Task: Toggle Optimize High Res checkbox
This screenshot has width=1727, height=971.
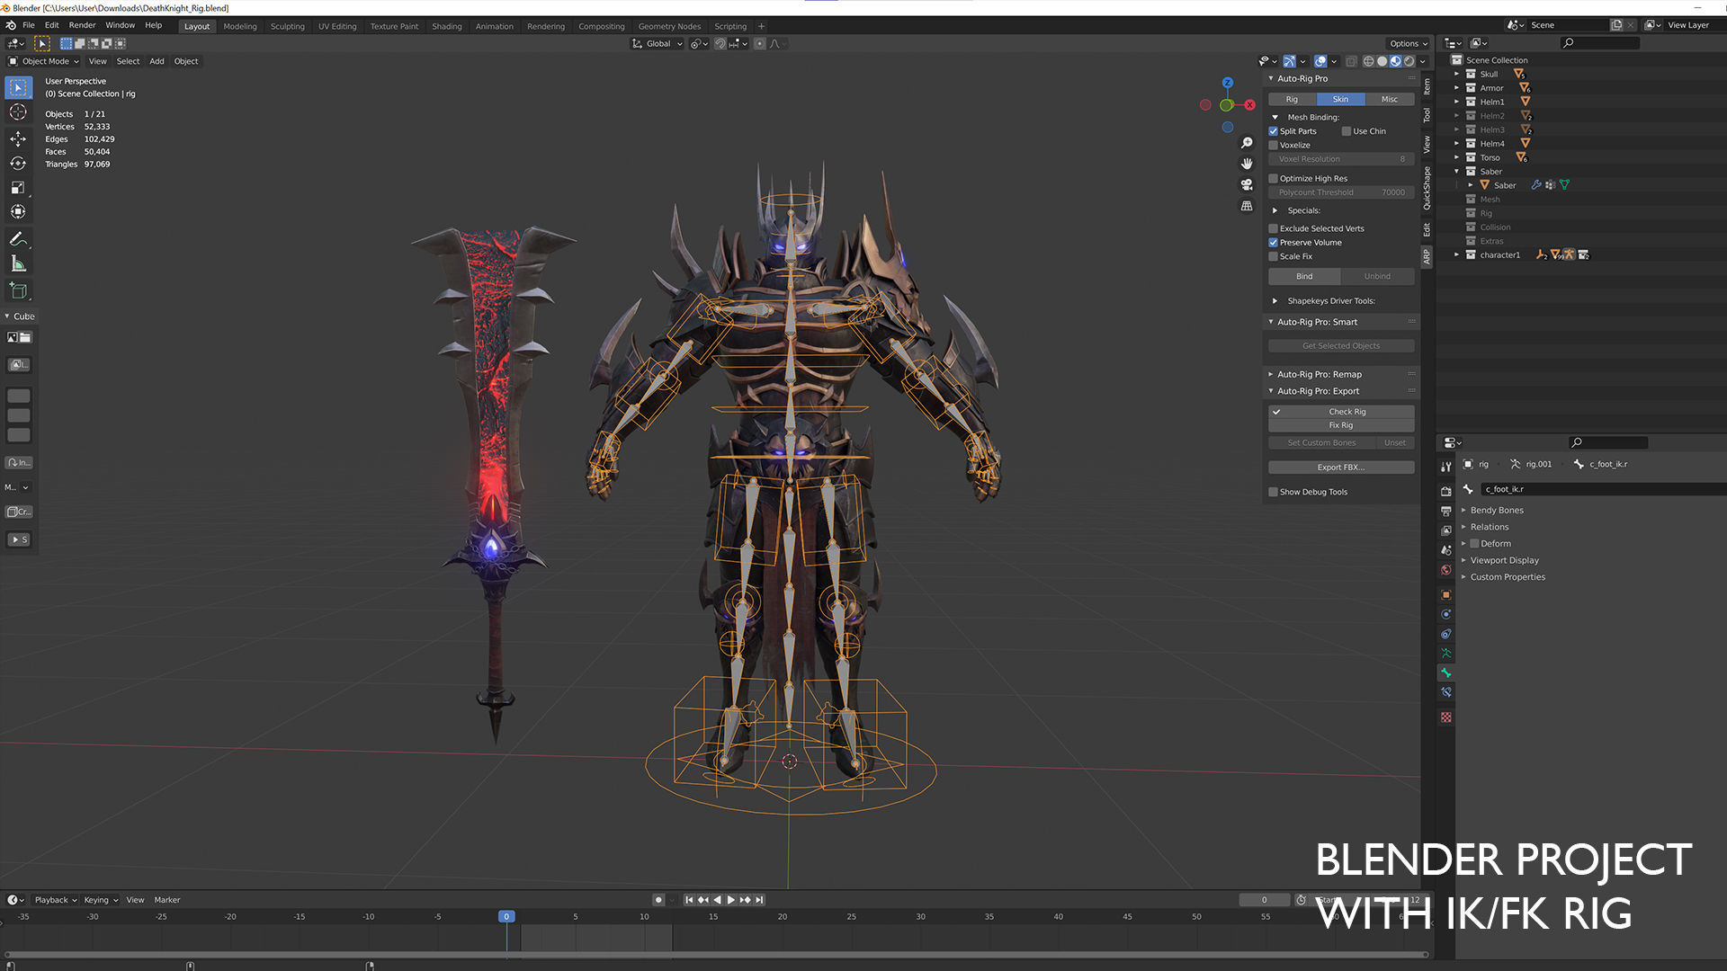Action: click(x=1273, y=178)
